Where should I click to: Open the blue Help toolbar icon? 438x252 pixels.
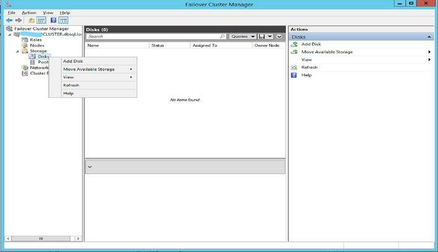tap(53, 20)
